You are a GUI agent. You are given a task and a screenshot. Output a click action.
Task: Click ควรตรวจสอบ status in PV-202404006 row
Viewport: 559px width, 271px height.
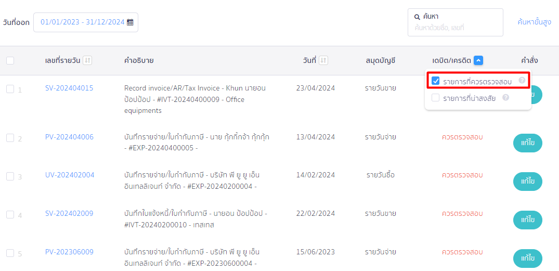coord(462,137)
